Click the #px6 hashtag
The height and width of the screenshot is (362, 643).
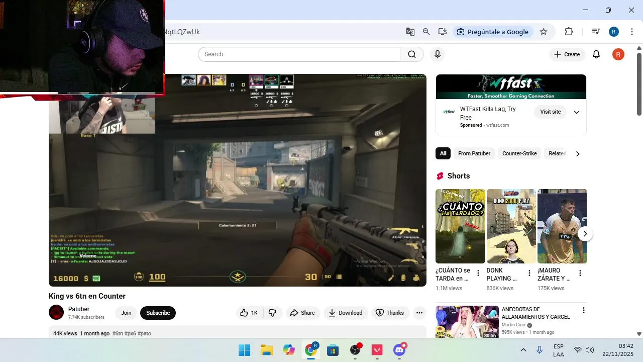click(x=130, y=333)
